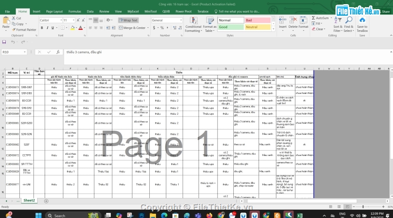The image size is (393, 218).
Task: Open the File tab
Action: [7, 12]
